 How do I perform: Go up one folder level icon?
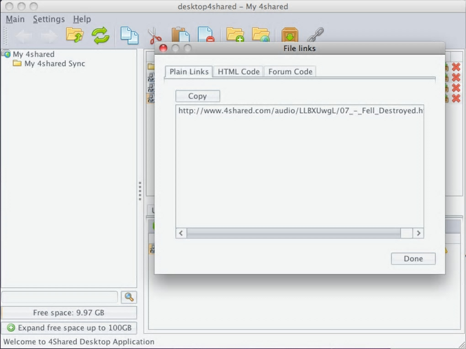74,35
